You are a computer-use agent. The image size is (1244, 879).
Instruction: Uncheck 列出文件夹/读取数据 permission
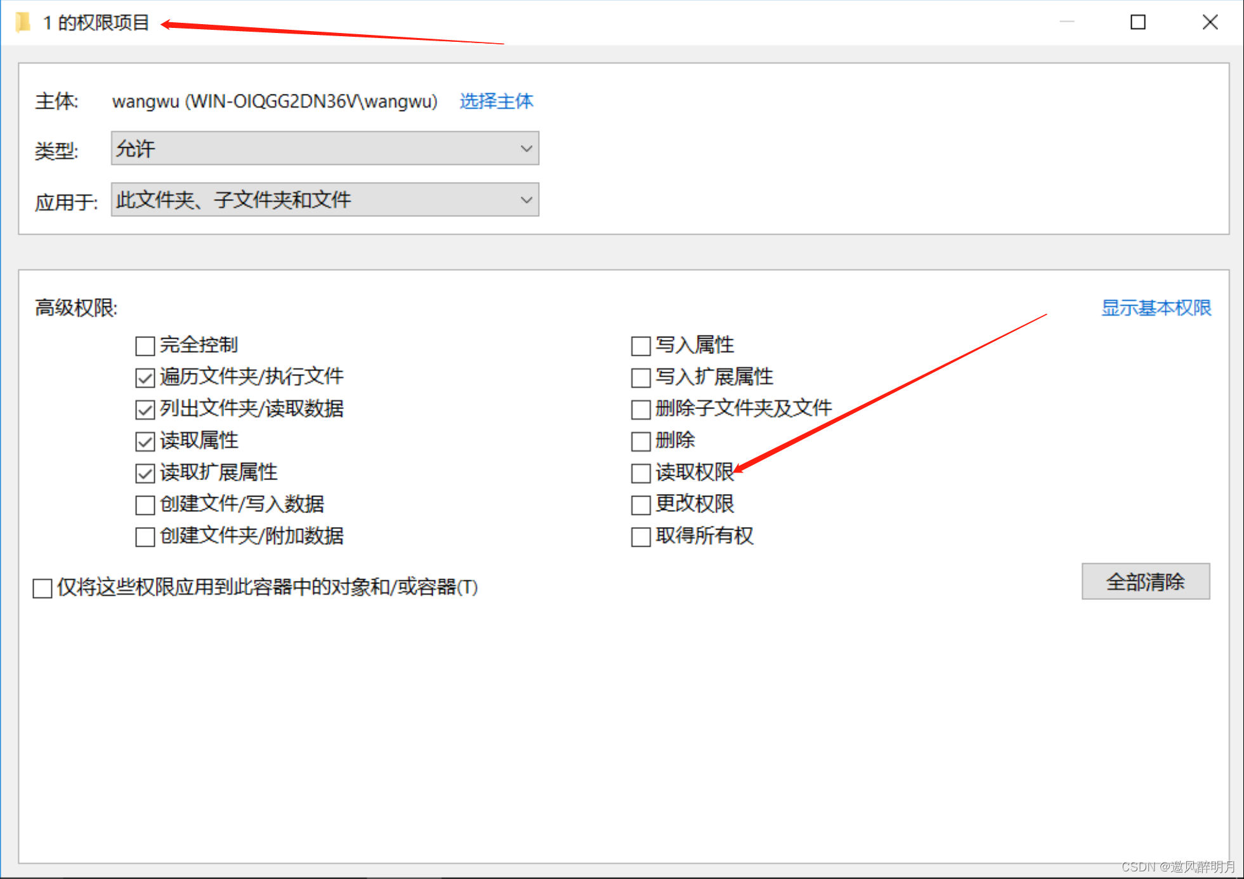click(145, 410)
